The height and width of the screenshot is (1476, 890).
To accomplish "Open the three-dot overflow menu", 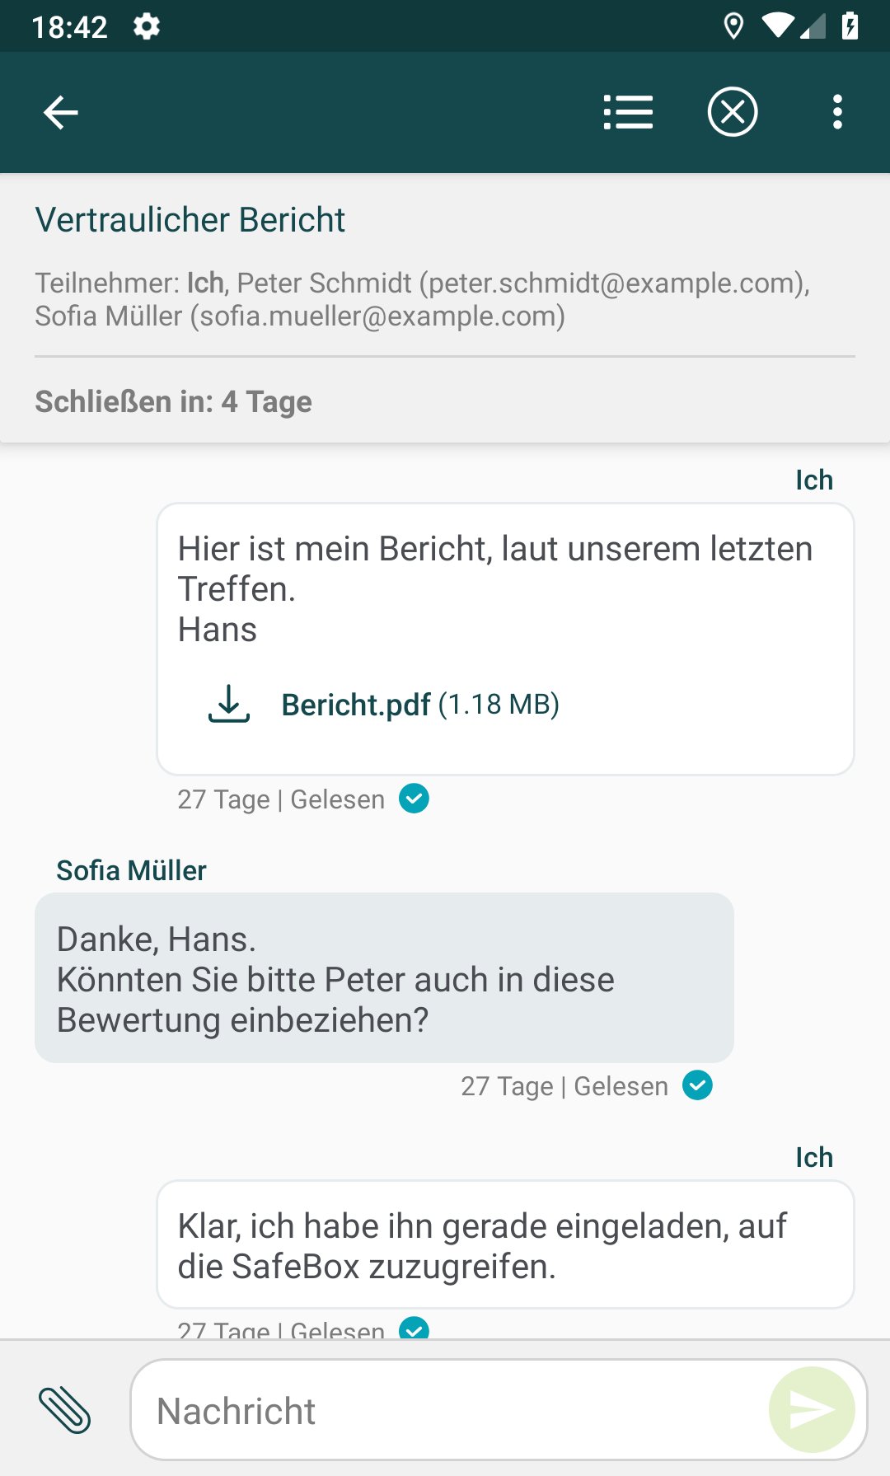I will click(837, 112).
